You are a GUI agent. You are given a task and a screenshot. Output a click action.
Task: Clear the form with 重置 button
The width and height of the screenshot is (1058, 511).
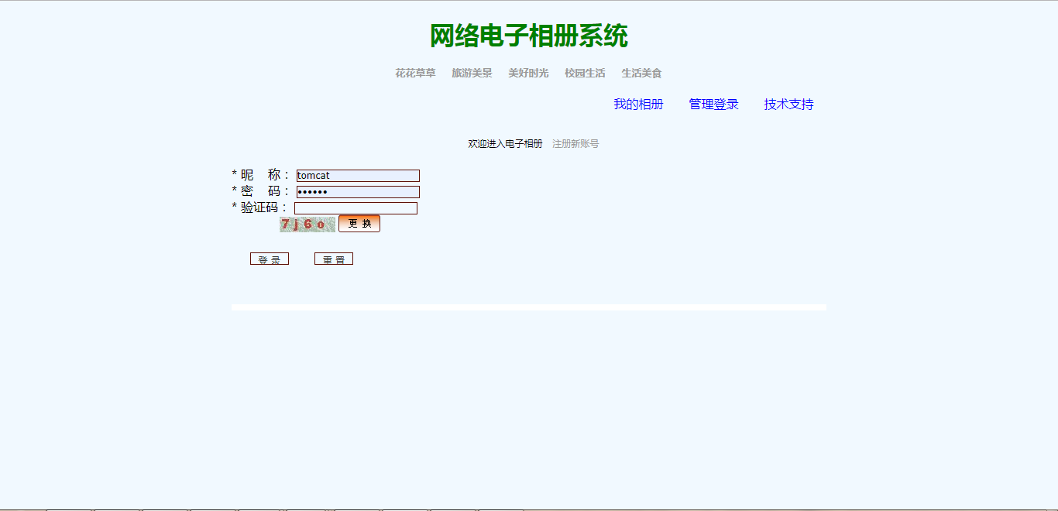pyautogui.click(x=334, y=259)
